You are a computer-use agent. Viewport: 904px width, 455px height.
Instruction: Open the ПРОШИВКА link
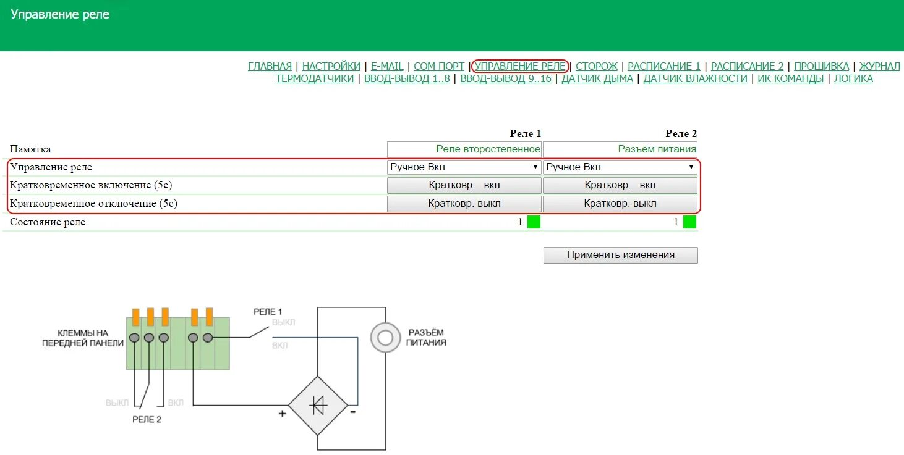click(822, 66)
